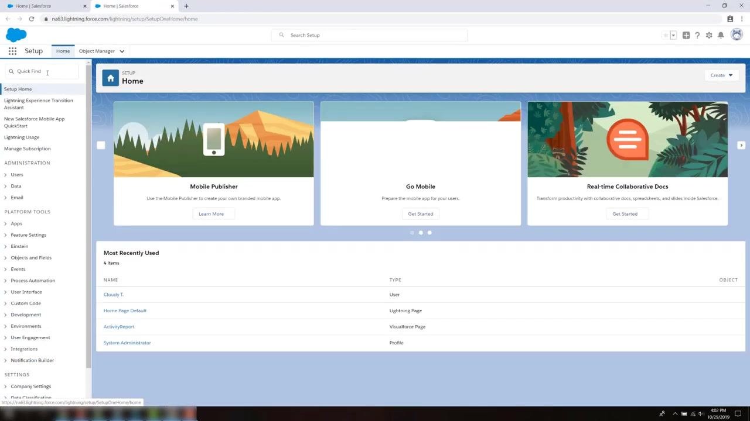The width and height of the screenshot is (750, 421).
Task: Close the second Home | Salesforce tab
Action: point(172,6)
